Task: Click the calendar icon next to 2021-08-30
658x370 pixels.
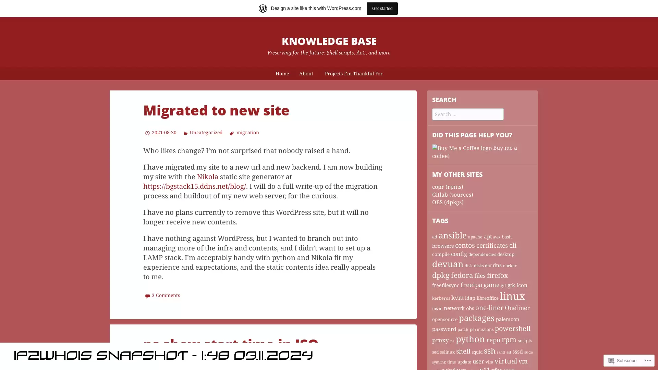Action: point(146,132)
